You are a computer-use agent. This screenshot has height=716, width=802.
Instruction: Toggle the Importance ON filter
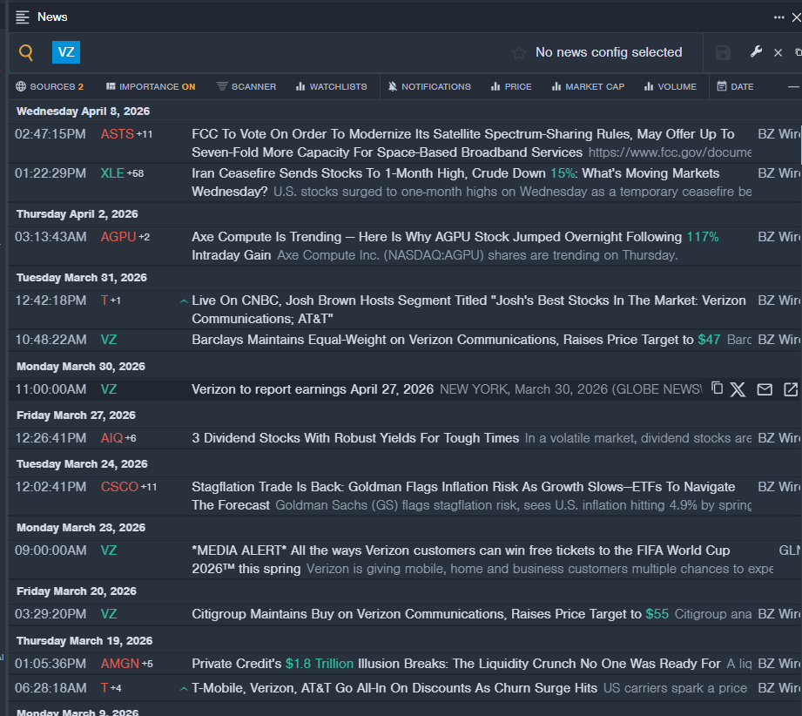click(x=151, y=86)
